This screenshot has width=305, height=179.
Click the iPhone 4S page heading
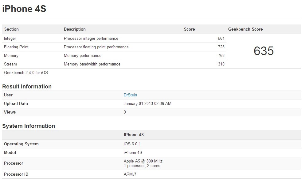[24, 9]
